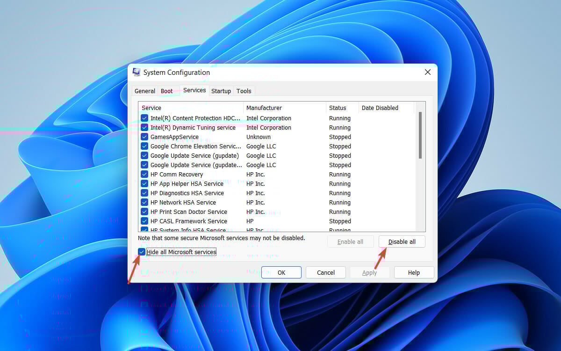Toggle the GamesAppService checkbox

pos(144,137)
